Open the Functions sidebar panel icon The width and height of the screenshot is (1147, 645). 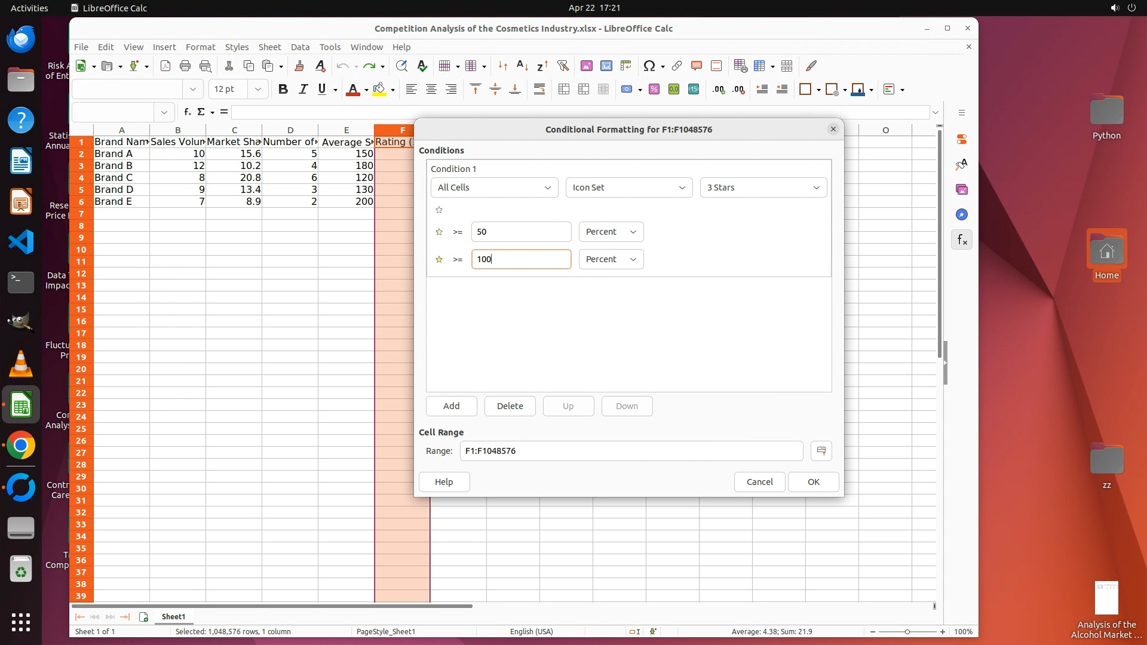pyautogui.click(x=962, y=240)
